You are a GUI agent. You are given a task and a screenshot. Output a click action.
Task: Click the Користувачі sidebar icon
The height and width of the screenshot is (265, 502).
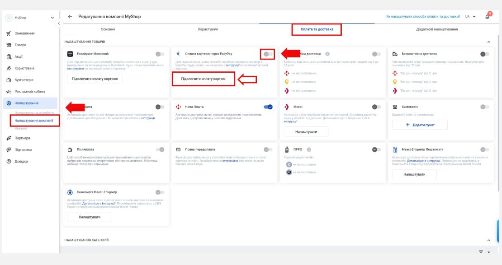coord(9,68)
